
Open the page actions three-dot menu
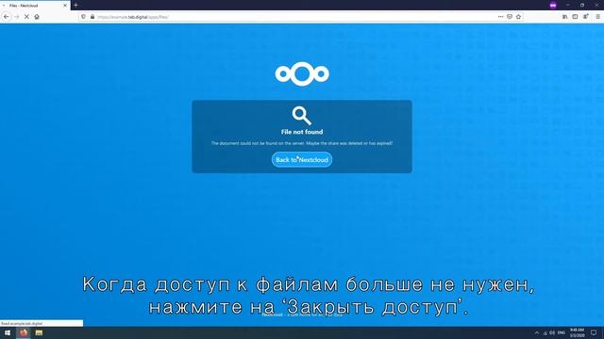pyautogui.click(x=500, y=17)
